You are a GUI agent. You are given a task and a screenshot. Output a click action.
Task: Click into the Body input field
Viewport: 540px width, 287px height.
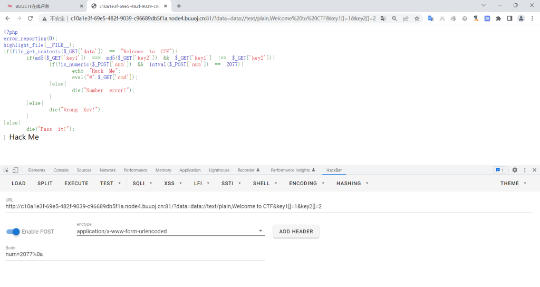[135, 254]
